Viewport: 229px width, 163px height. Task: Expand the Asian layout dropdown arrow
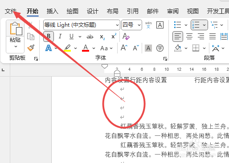click(223, 48)
